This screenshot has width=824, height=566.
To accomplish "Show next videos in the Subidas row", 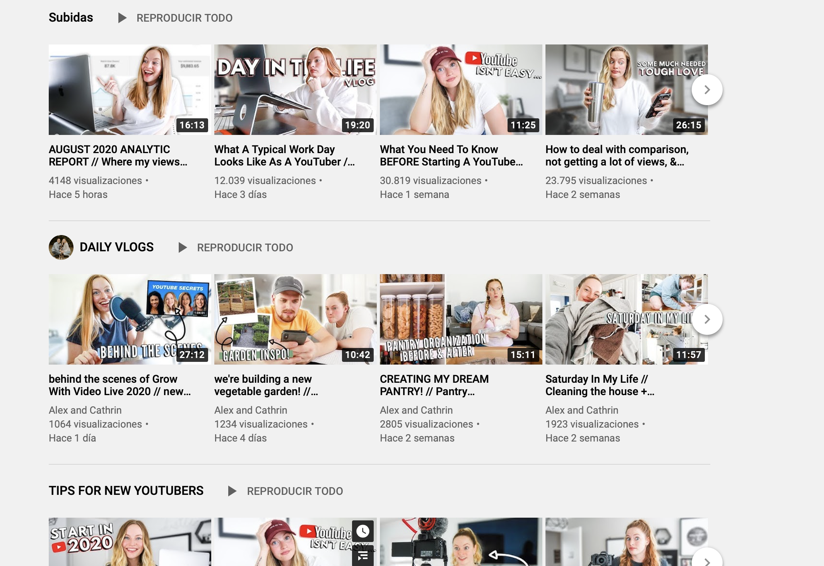I will tap(707, 90).
